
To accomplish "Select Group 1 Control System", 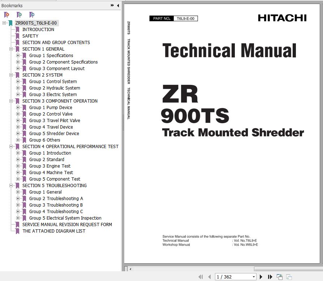I will pyautogui.click(x=53, y=82).
